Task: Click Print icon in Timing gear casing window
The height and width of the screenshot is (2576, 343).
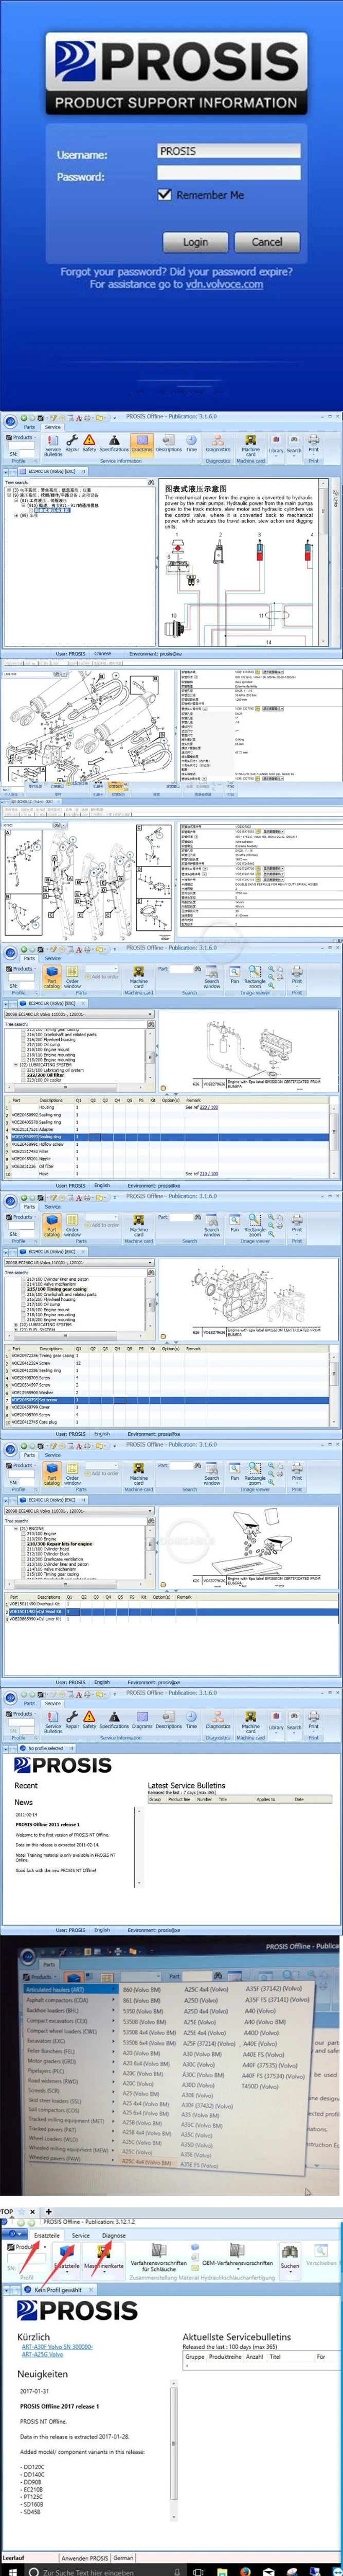Action: coord(296,1222)
